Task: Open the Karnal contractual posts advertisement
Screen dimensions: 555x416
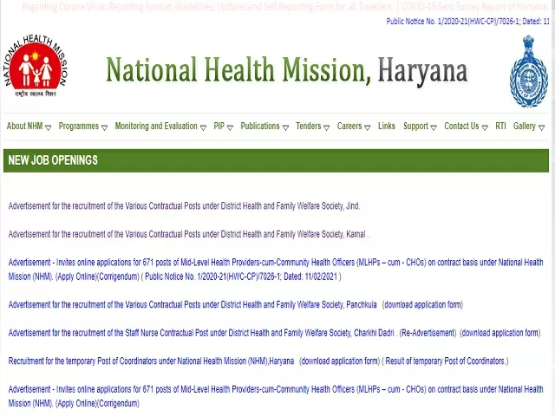Action: [187, 234]
